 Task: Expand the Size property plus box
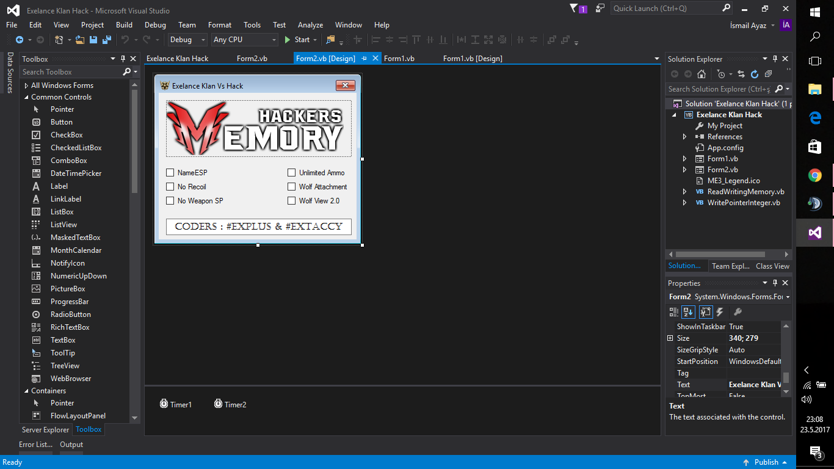click(670, 338)
